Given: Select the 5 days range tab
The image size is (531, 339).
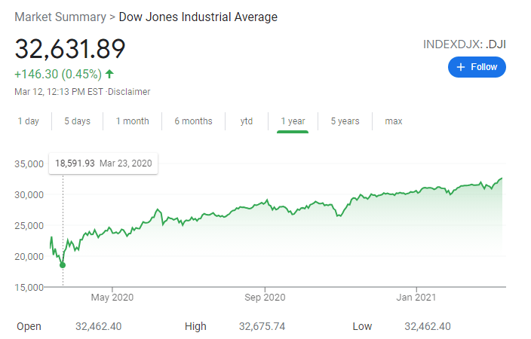Looking at the screenshot, I should [x=77, y=121].
